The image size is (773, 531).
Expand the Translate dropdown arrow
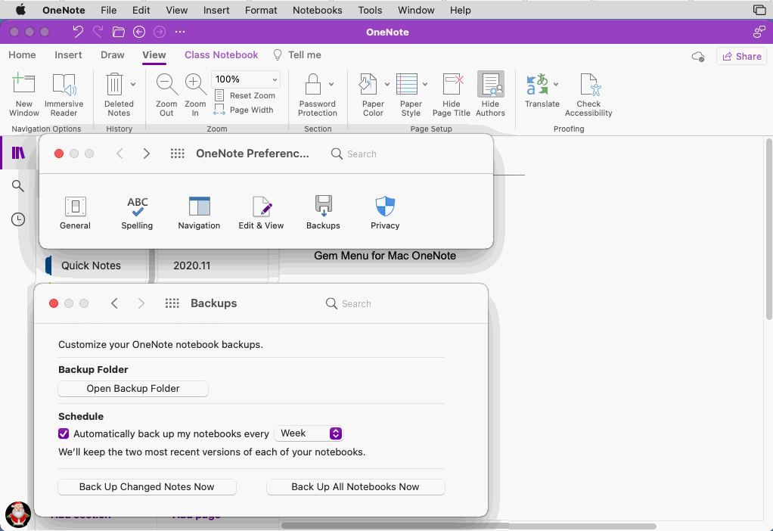[x=556, y=84]
